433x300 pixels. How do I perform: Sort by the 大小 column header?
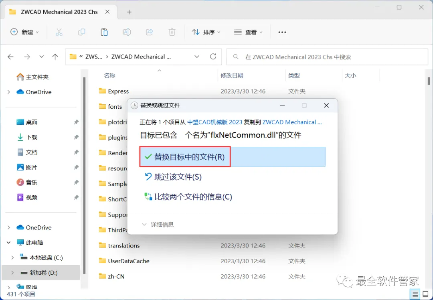click(350, 75)
